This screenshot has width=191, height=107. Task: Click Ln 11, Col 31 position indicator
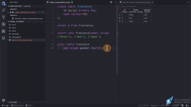coord(144,105)
